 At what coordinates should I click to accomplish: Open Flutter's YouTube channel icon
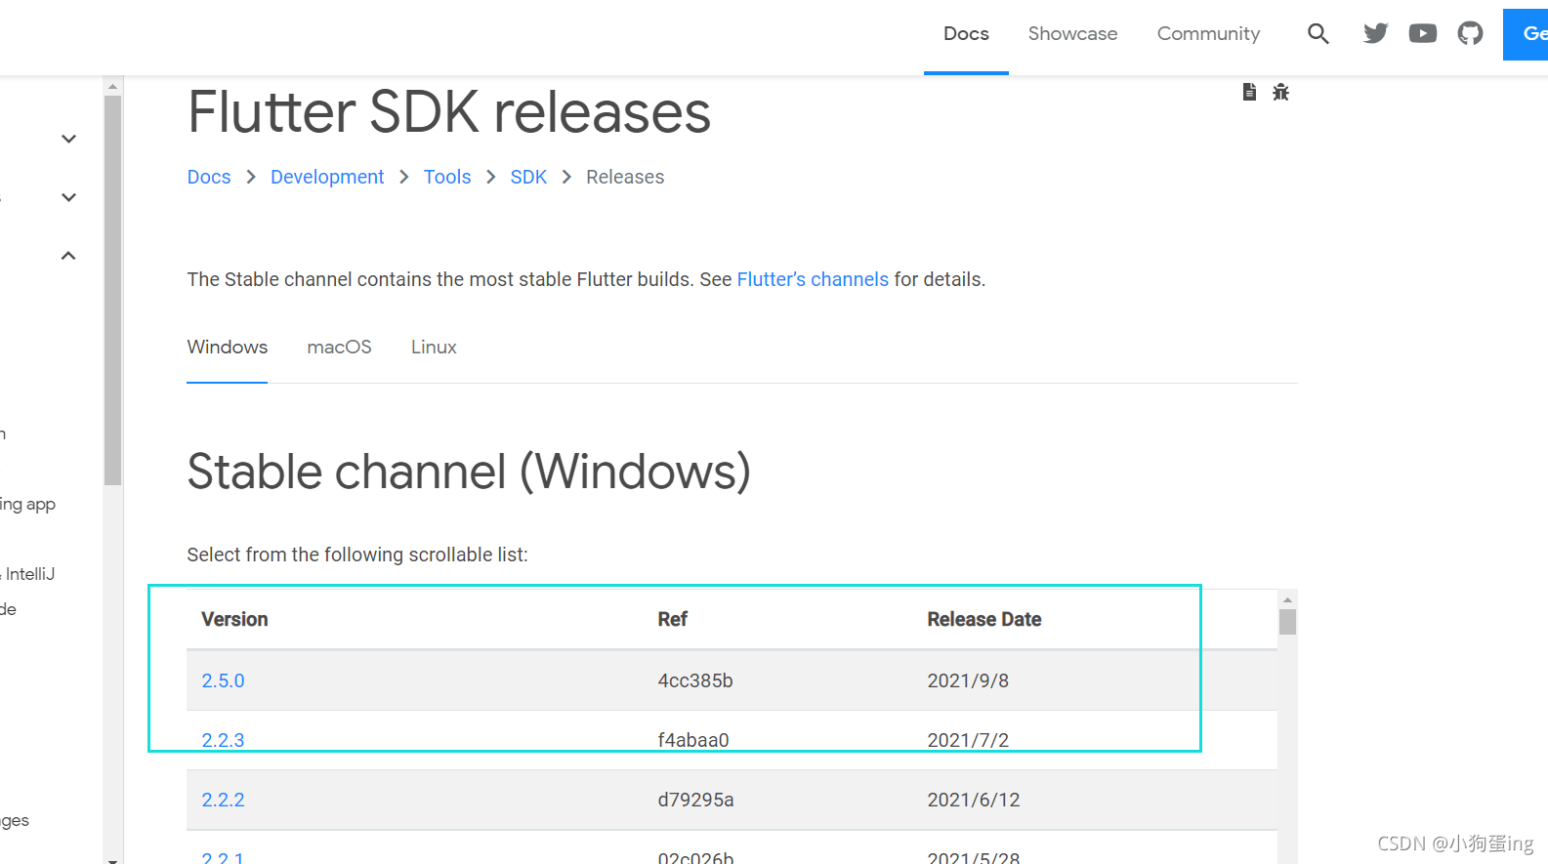click(1423, 34)
